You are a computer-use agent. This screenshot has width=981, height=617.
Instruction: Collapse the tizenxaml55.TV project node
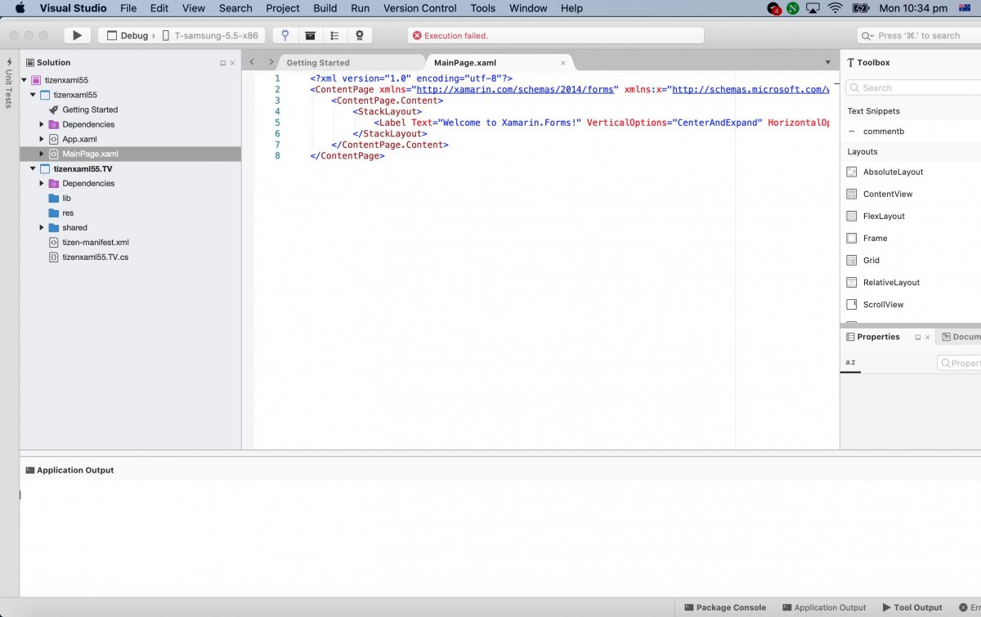(33, 169)
